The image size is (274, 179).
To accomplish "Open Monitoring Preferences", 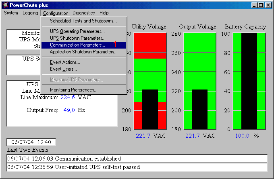I will 84,90.
